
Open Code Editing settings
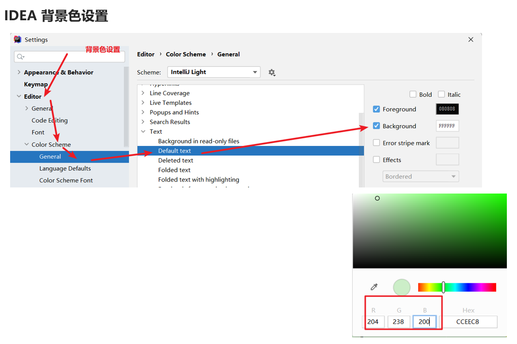point(49,121)
